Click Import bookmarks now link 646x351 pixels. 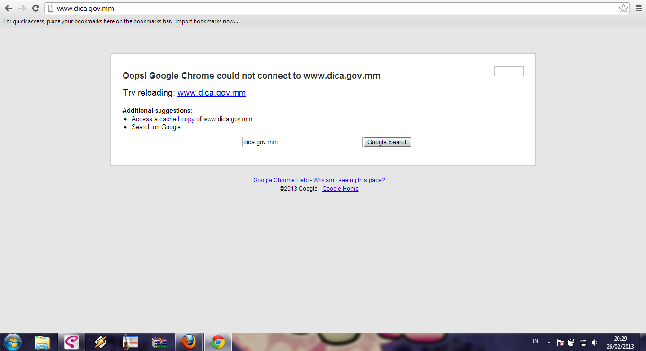pos(206,21)
